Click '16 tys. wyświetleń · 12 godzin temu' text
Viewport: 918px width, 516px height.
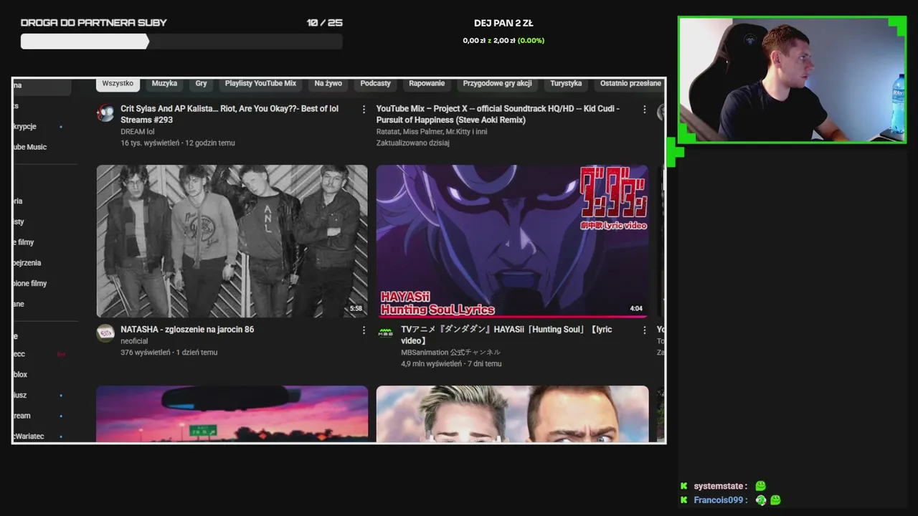click(x=178, y=143)
